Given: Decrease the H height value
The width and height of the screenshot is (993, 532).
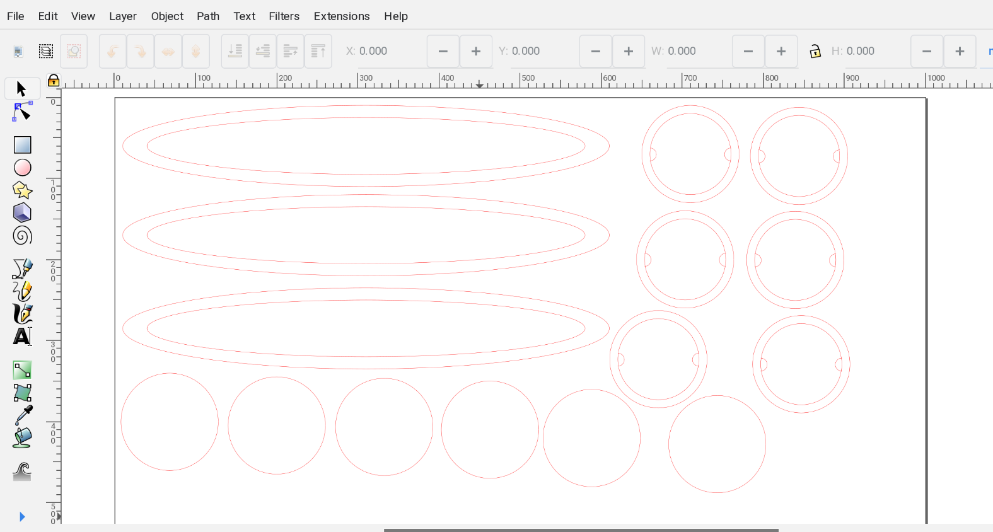Looking at the screenshot, I should 927,51.
